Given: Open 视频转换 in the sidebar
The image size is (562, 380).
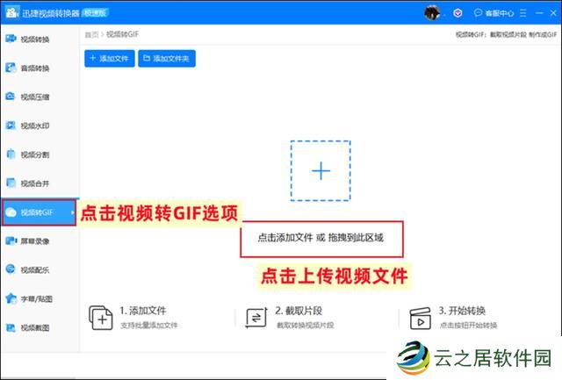Looking at the screenshot, I should (35, 39).
